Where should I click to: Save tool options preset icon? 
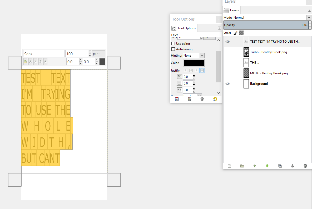[x=177, y=99]
